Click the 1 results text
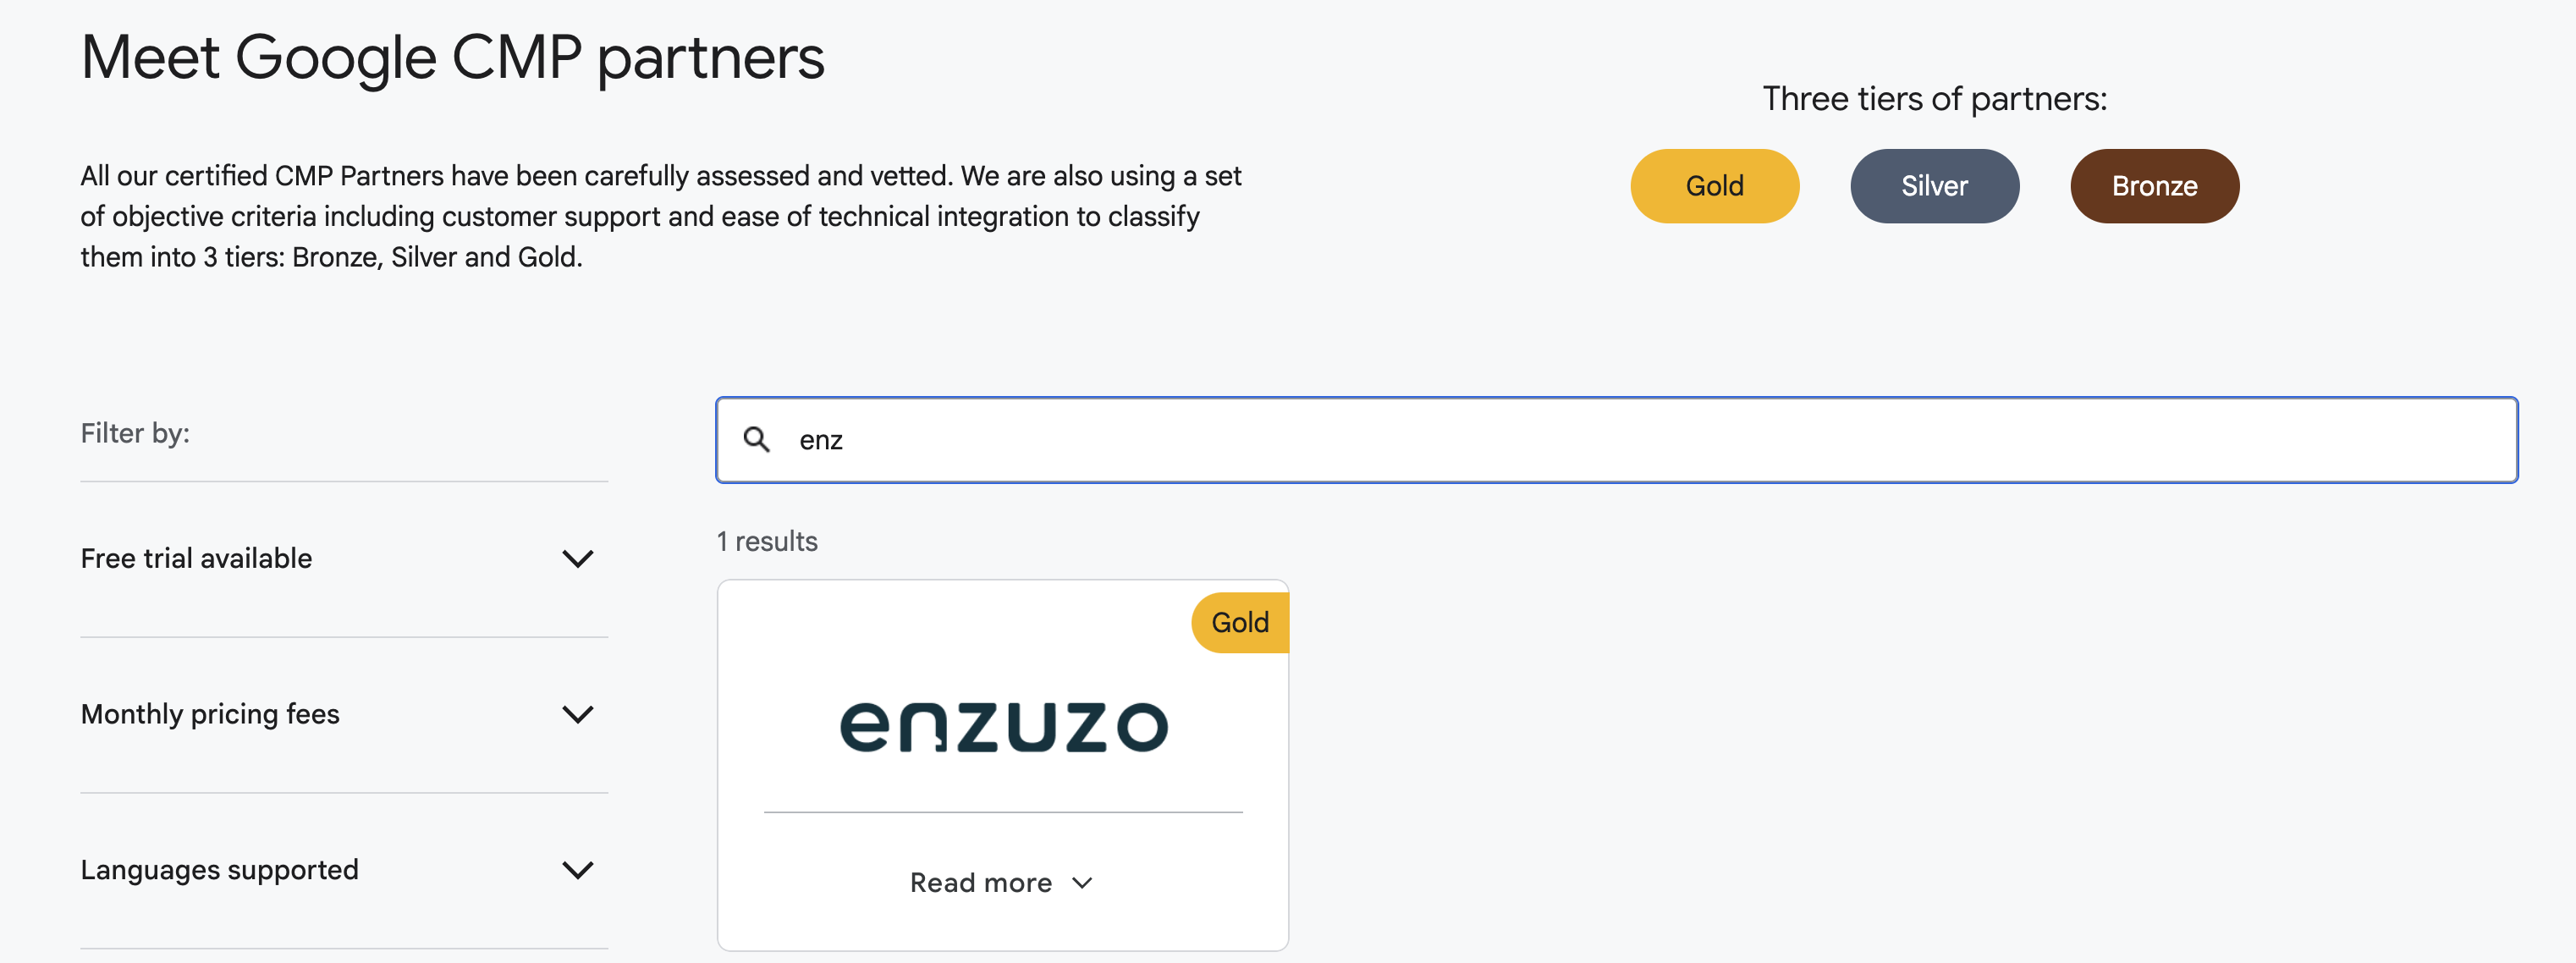The image size is (2576, 963). click(x=766, y=541)
